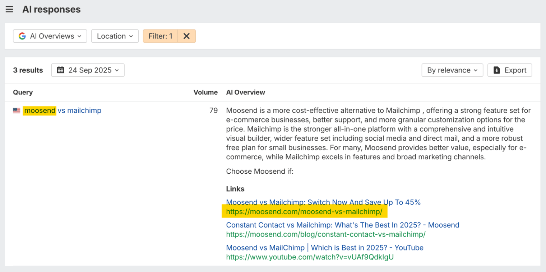Image resolution: width=546 pixels, height=272 pixels.
Task: Click the 3 results count text
Action: pyautogui.click(x=28, y=70)
